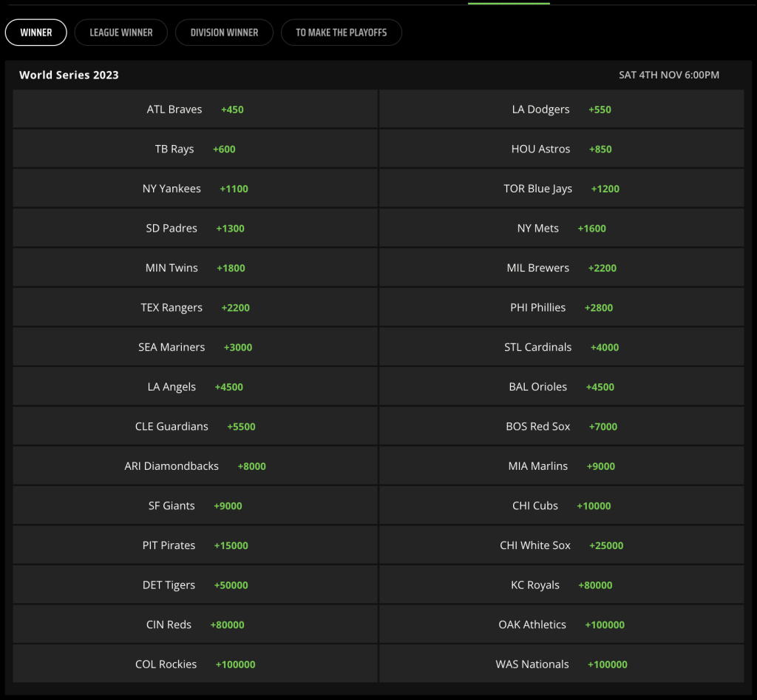
Task: Switch to the League Winner tab
Action: [x=121, y=33]
